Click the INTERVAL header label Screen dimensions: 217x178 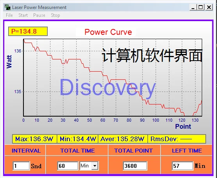pos(26,151)
